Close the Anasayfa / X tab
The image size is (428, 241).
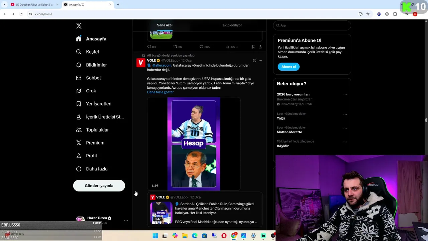click(110, 5)
